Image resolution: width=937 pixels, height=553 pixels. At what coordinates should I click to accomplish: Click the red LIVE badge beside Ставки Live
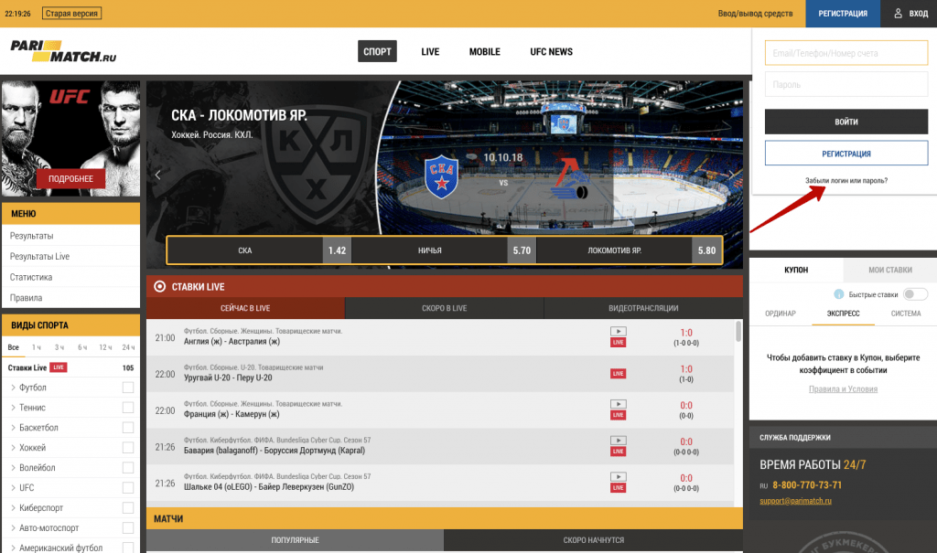click(58, 367)
